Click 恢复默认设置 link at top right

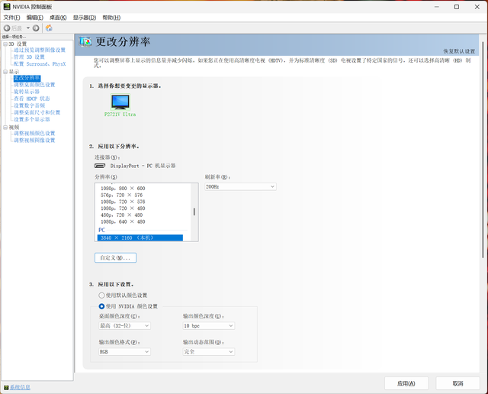[x=459, y=51]
